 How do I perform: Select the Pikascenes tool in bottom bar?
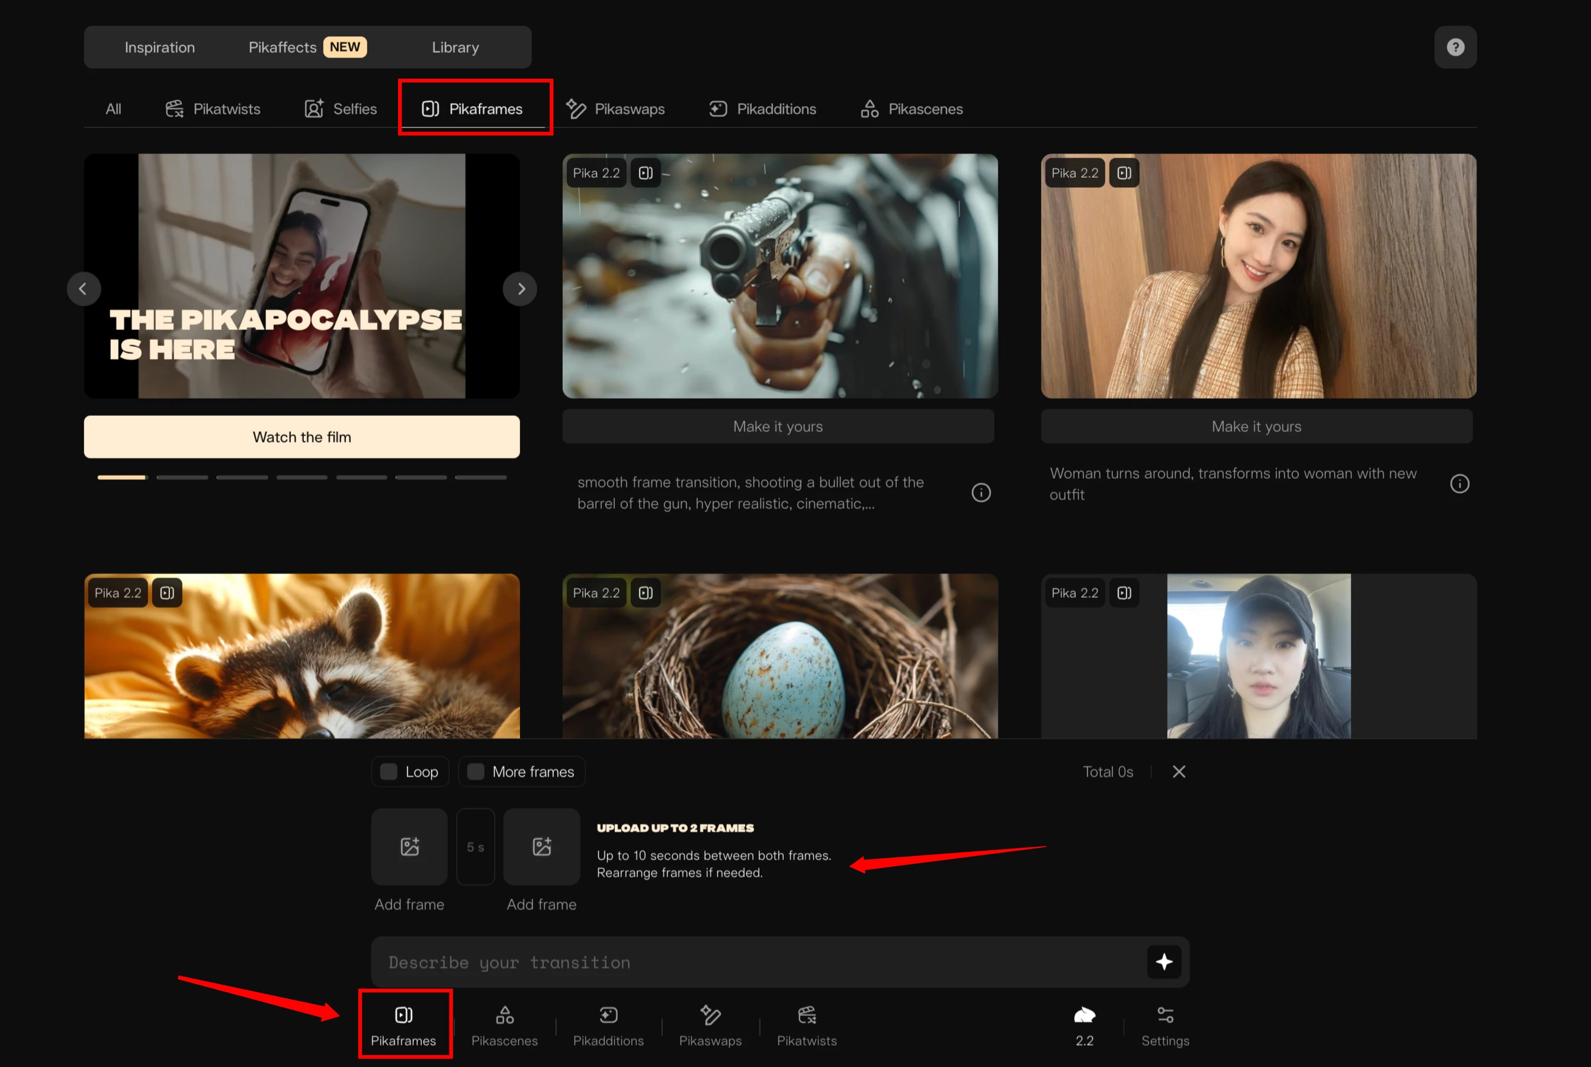pyautogui.click(x=505, y=1026)
